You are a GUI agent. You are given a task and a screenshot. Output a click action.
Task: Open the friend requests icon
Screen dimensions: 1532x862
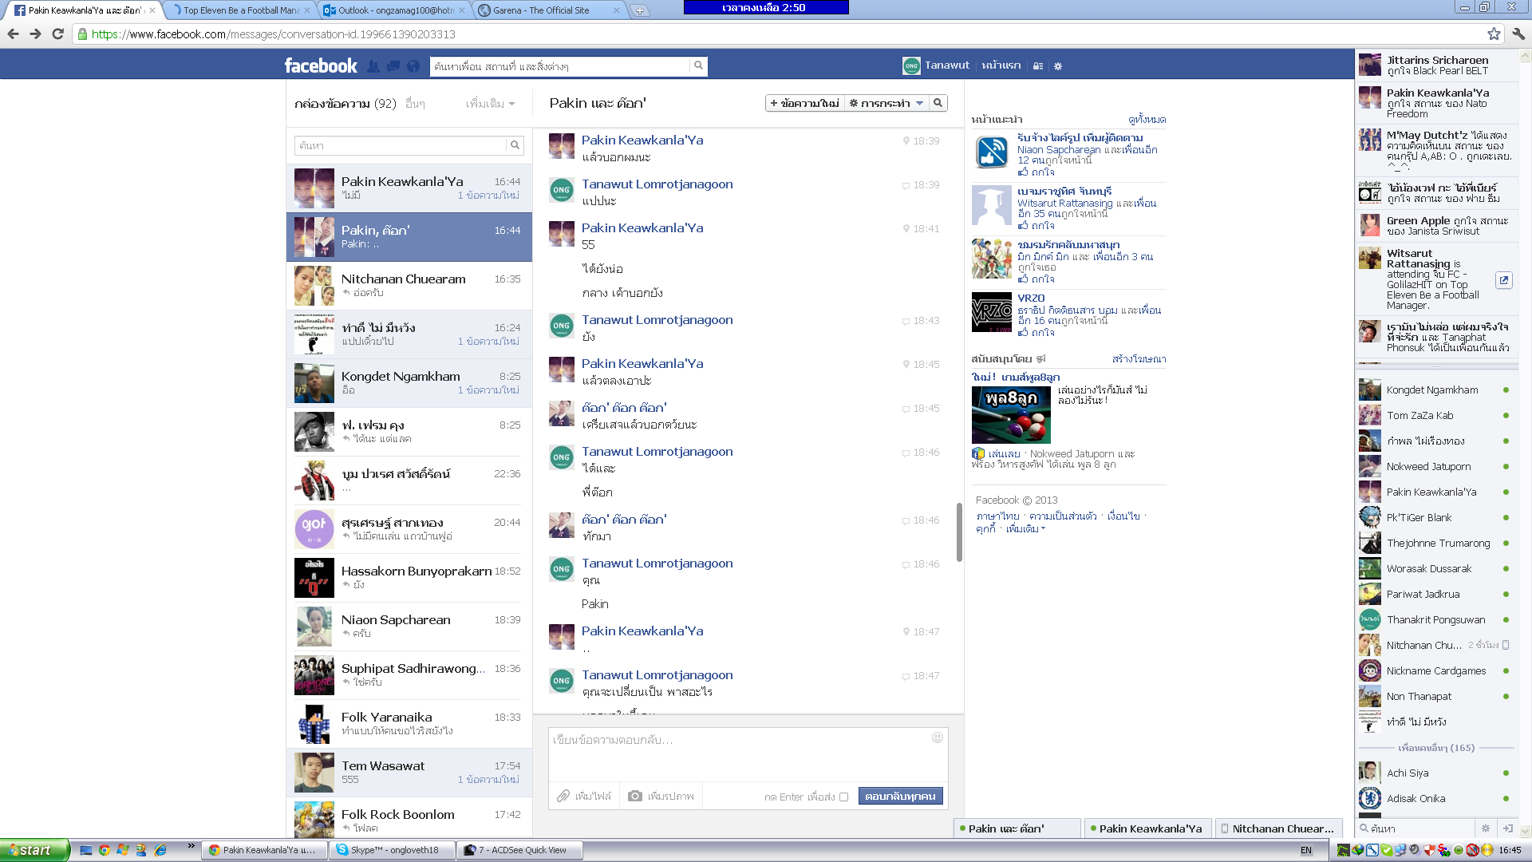click(x=373, y=66)
